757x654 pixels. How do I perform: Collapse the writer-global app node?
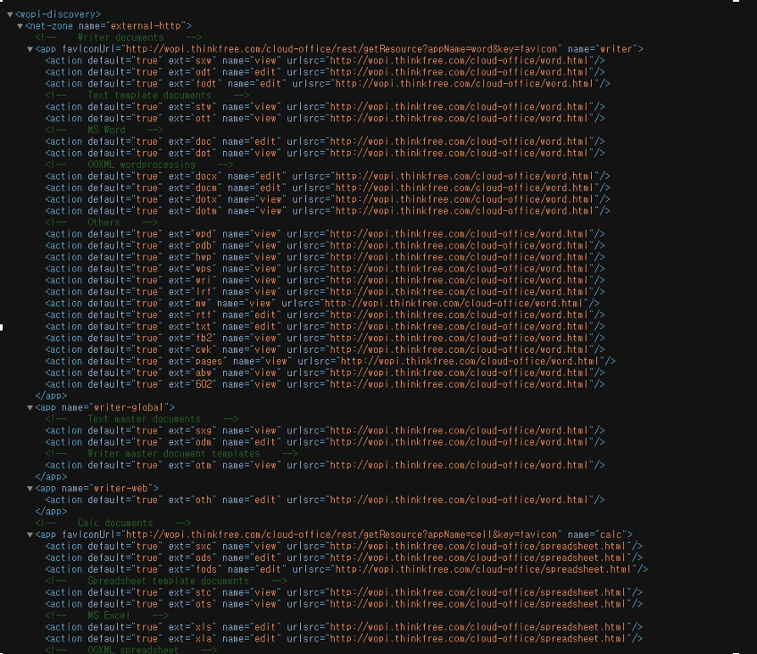pyautogui.click(x=30, y=407)
